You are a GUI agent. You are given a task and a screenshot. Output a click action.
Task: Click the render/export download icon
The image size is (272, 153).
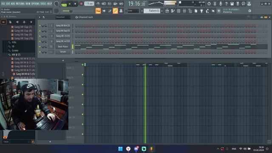click(x=249, y=4)
